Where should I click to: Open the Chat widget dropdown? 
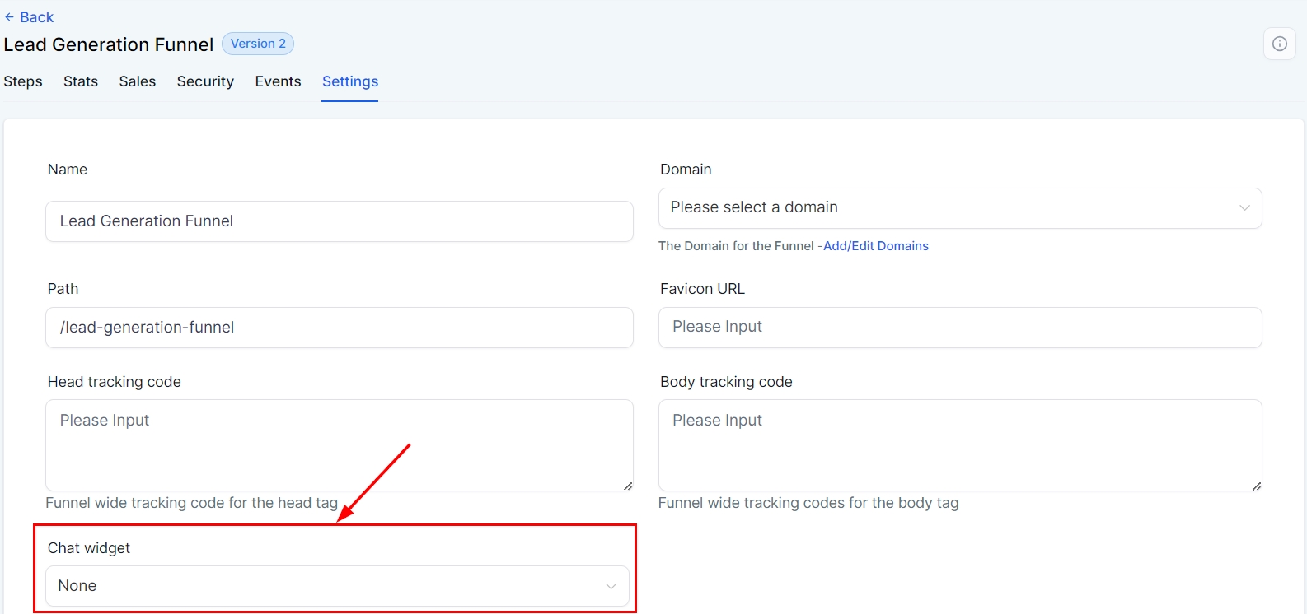click(x=330, y=586)
